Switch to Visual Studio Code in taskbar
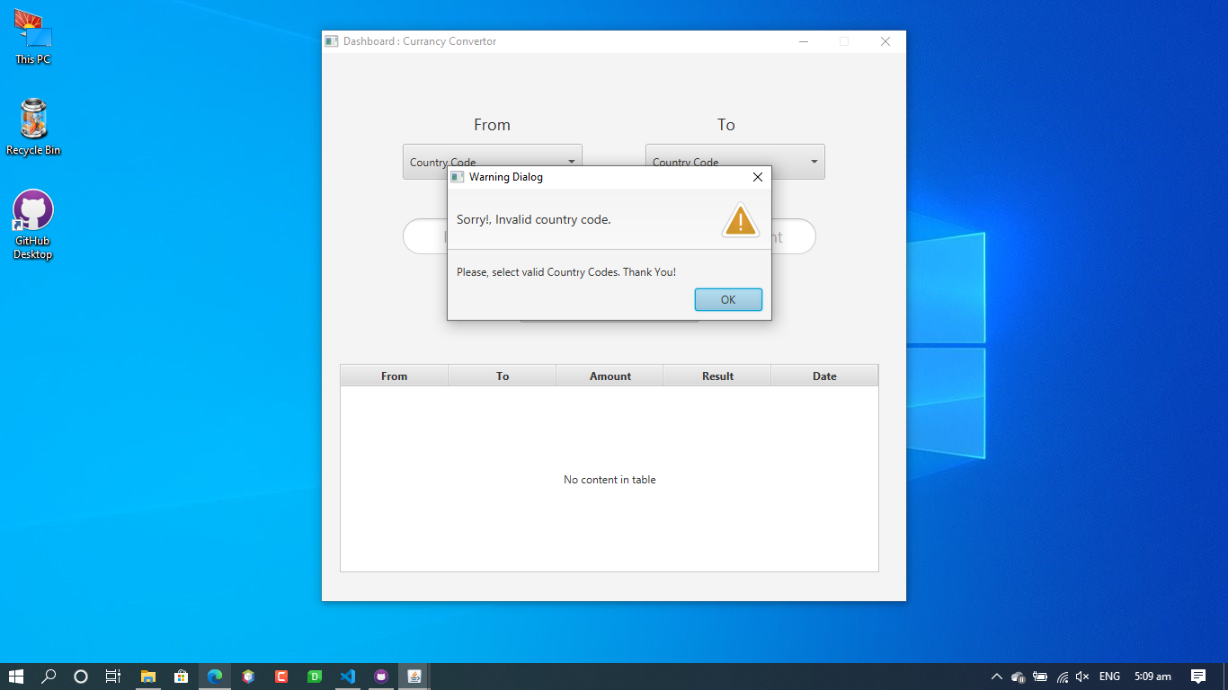 pos(348,677)
